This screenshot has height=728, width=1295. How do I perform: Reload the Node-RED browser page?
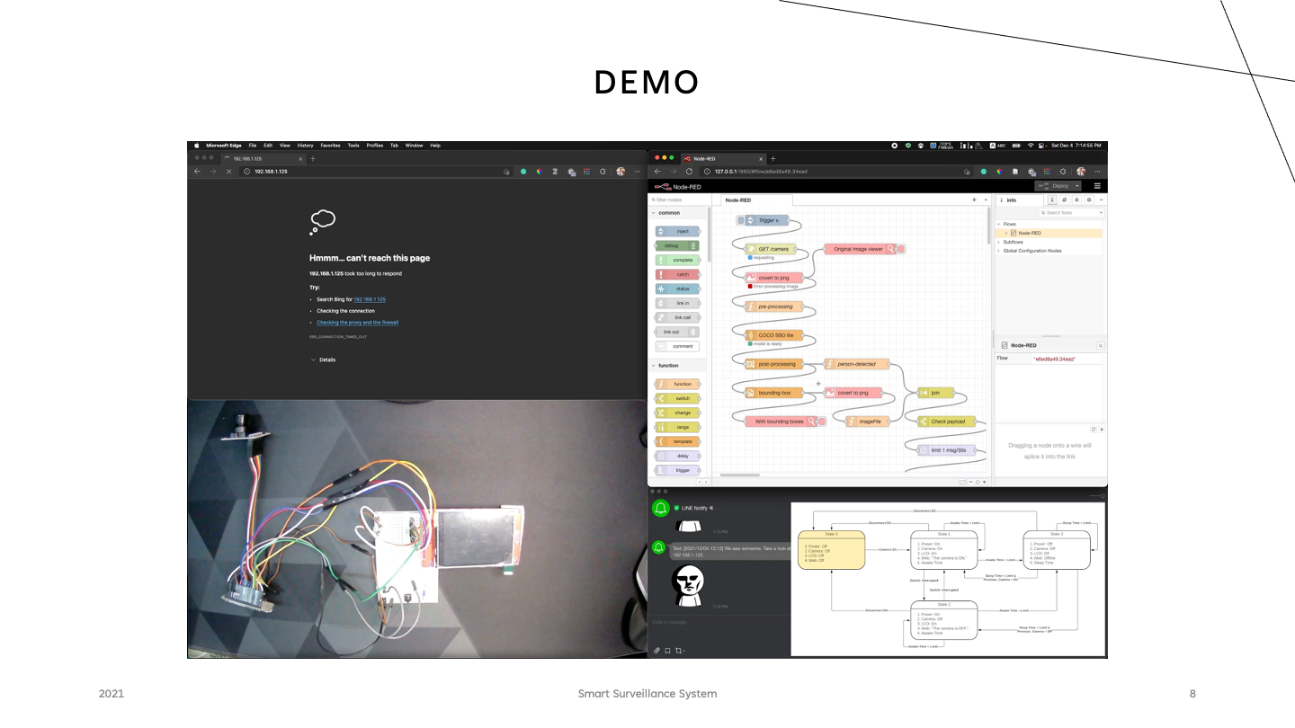(x=689, y=171)
